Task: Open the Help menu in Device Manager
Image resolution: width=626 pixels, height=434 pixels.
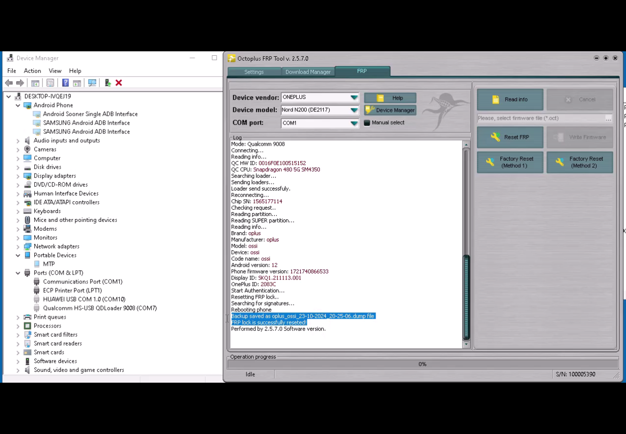Action: (x=75, y=71)
